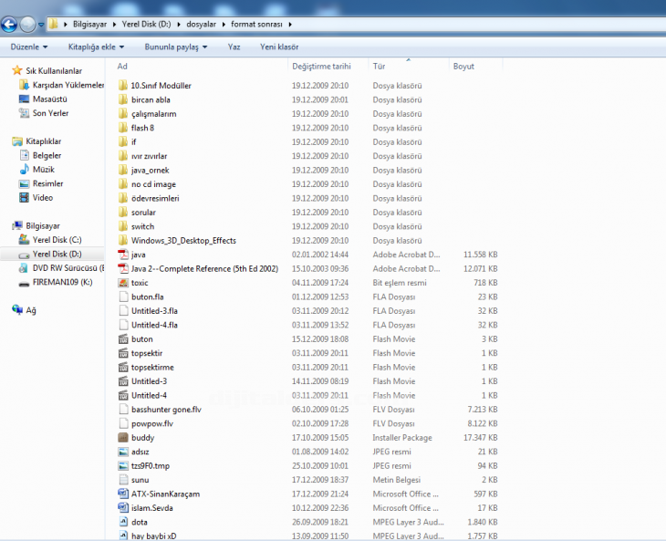Open the java PDF file icon
The height and width of the screenshot is (541, 666).
pyautogui.click(x=123, y=255)
